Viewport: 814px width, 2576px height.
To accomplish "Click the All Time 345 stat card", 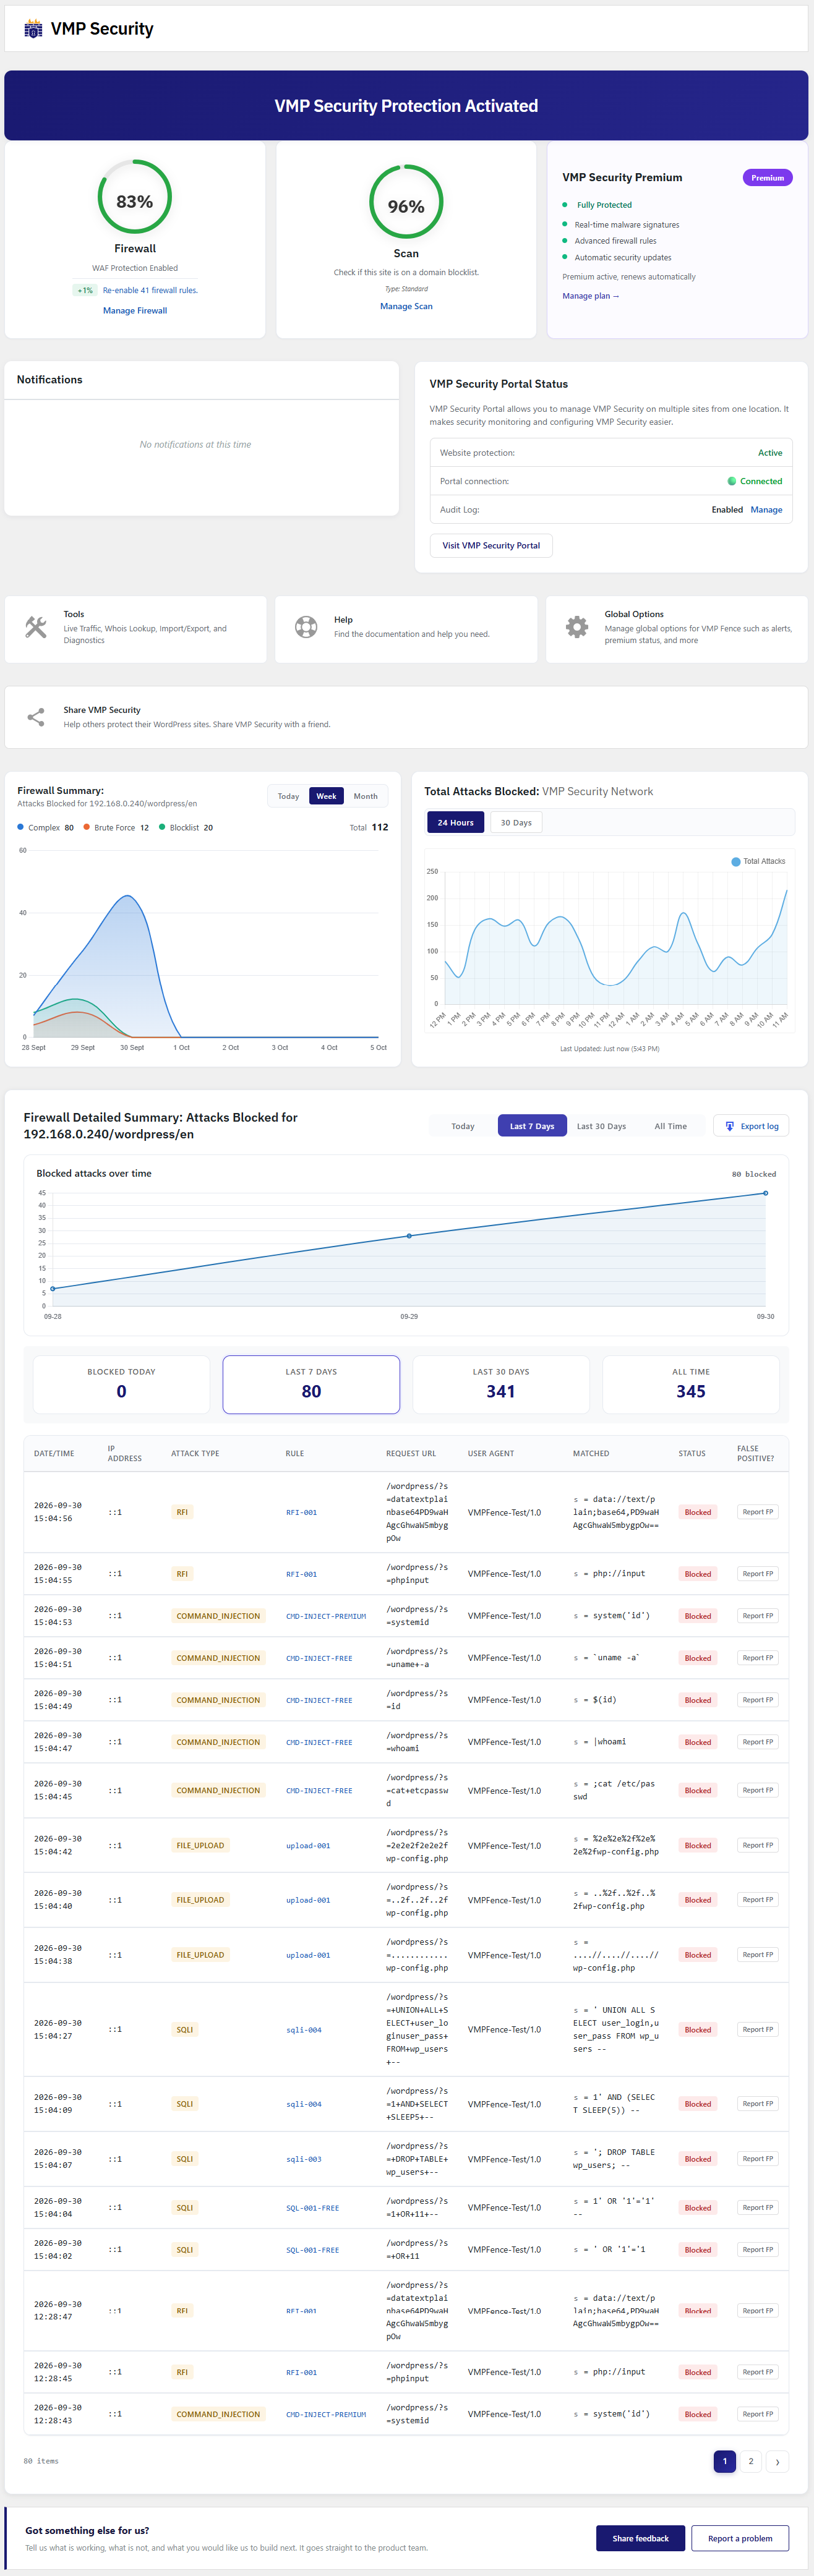I will pyautogui.click(x=691, y=1384).
